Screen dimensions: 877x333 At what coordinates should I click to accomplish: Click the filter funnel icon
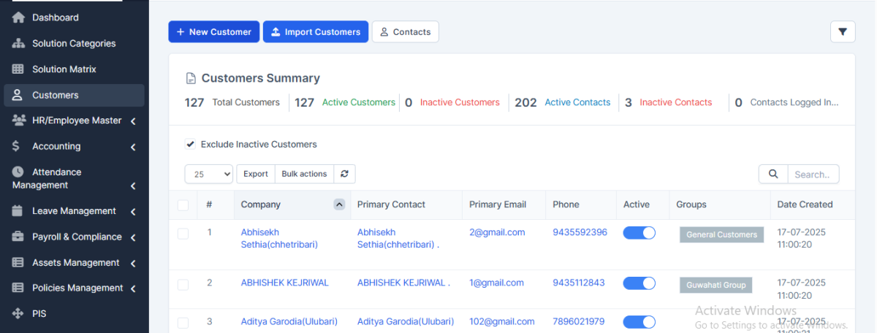(x=843, y=31)
